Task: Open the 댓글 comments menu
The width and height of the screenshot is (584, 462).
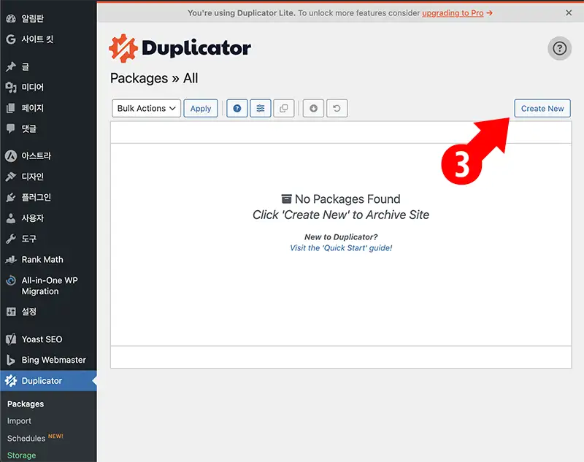Action: tap(48, 128)
